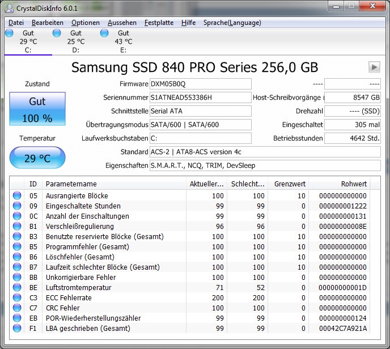Select the CRC Fehler parameter name
Viewport: 390px width, 349px height.
coord(63,308)
